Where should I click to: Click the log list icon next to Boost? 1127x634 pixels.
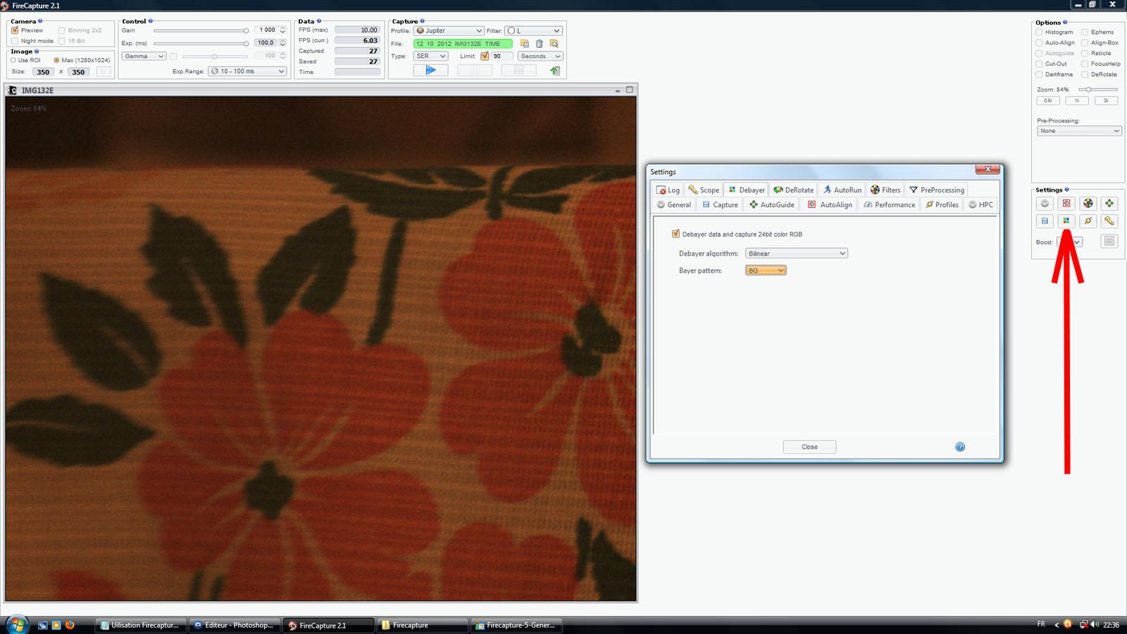tap(1109, 242)
